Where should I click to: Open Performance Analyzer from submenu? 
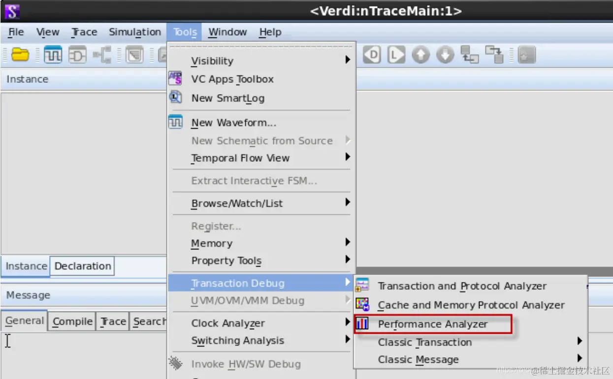433,324
